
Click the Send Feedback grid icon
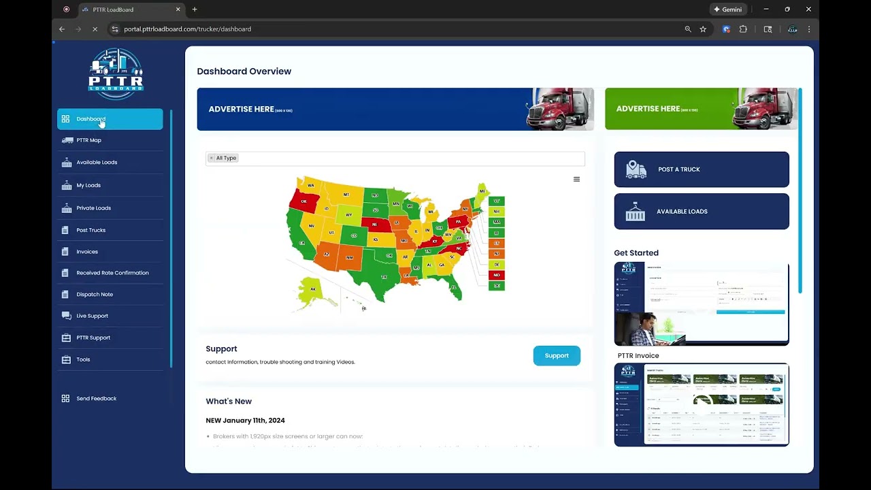coord(65,399)
